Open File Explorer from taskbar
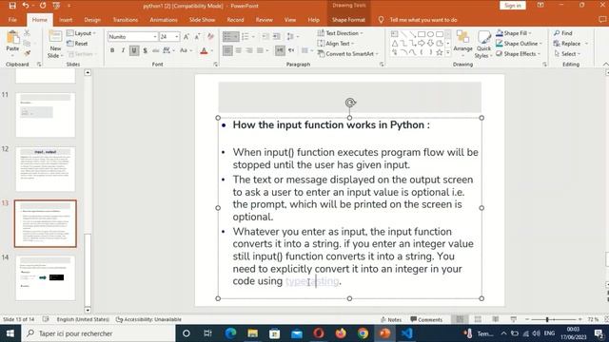The width and height of the screenshot is (609, 342). pos(253,333)
